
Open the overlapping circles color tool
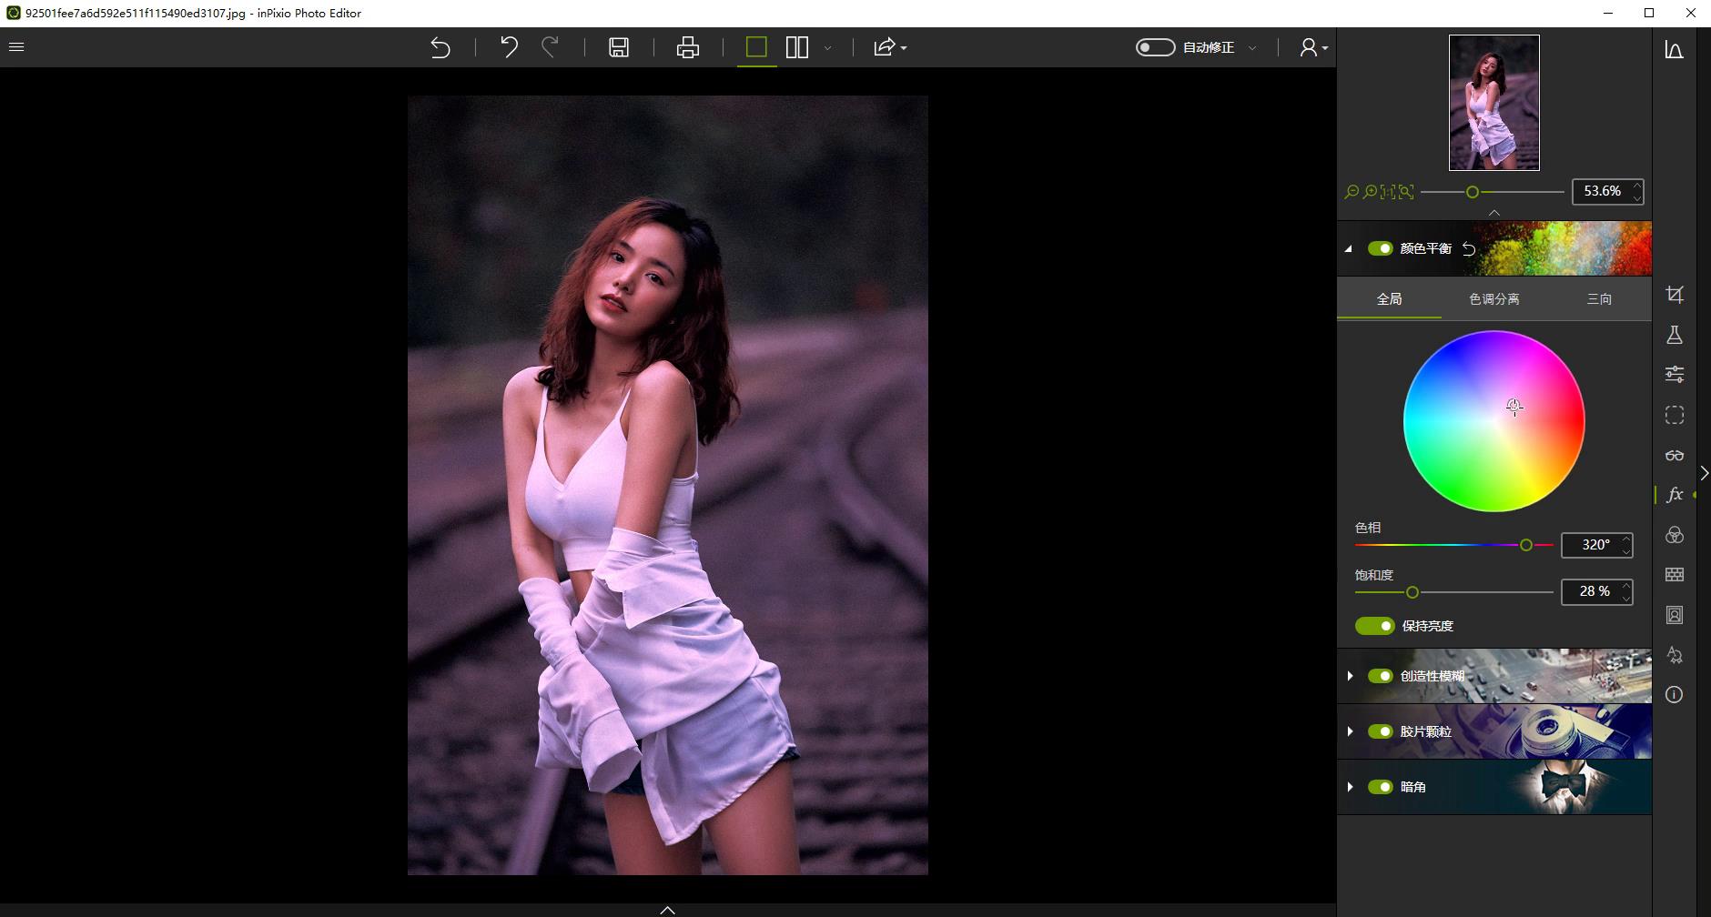click(x=1675, y=535)
